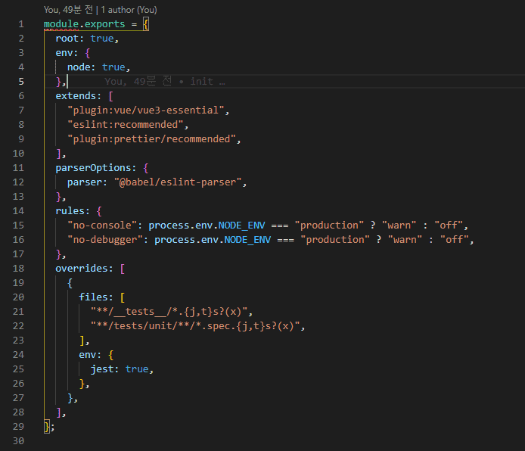Click the "jest" property key

pyautogui.click(x=102, y=369)
